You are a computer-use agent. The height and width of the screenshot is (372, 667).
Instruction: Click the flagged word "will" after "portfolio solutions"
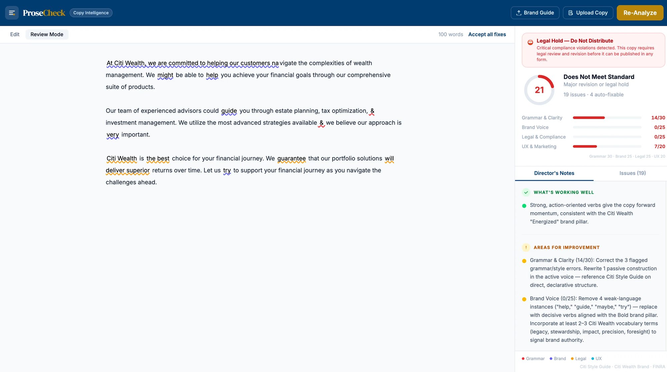(389, 158)
